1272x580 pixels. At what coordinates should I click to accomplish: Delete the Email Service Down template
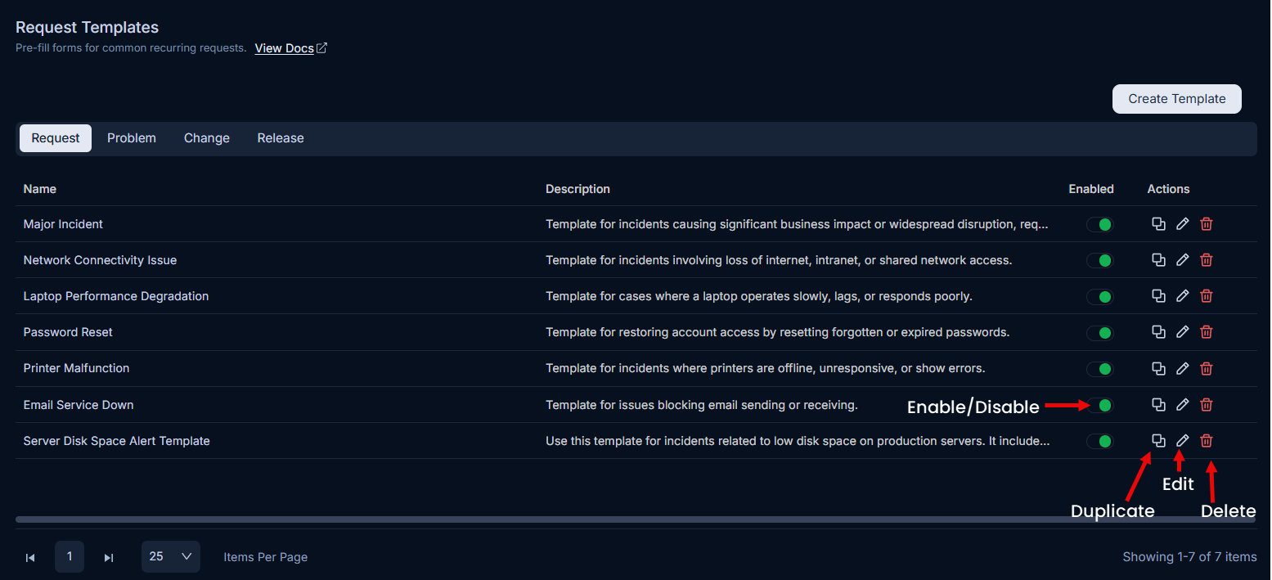(x=1207, y=405)
